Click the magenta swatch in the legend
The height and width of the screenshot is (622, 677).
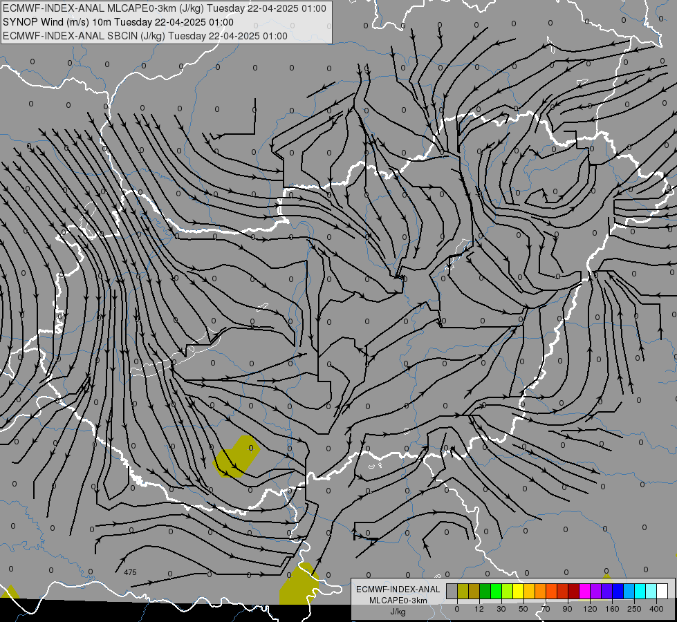pos(585,591)
